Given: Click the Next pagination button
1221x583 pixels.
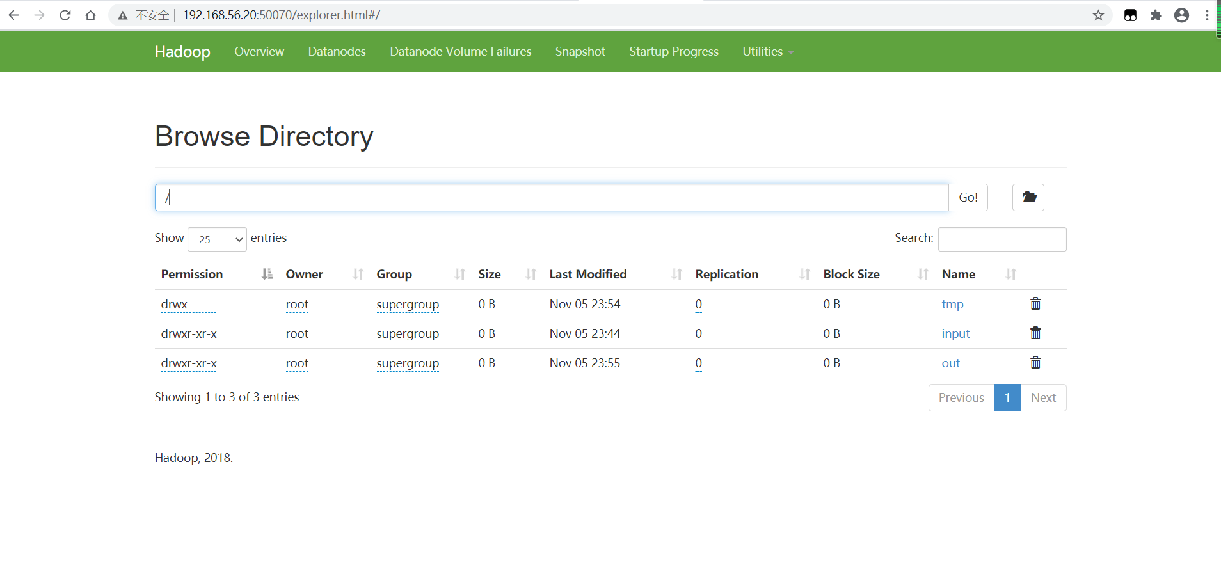Looking at the screenshot, I should pyautogui.click(x=1043, y=397).
